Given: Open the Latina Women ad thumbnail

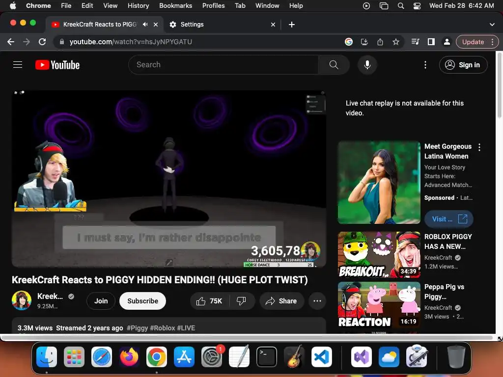Looking at the screenshot, I should pos(379,183).
